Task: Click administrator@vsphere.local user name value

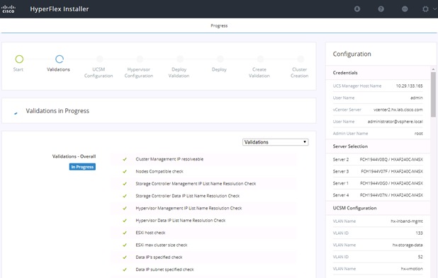Action: (395, 122)
